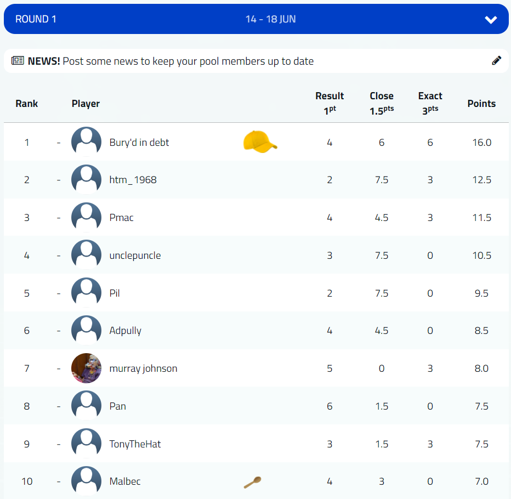Click murray johnson's profile photo
The height and width of the screenshot is (499, 511).
point(86,368)
